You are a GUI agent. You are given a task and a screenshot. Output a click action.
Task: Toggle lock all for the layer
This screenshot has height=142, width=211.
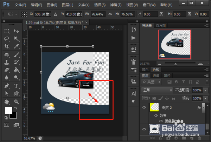pos(173,98)
